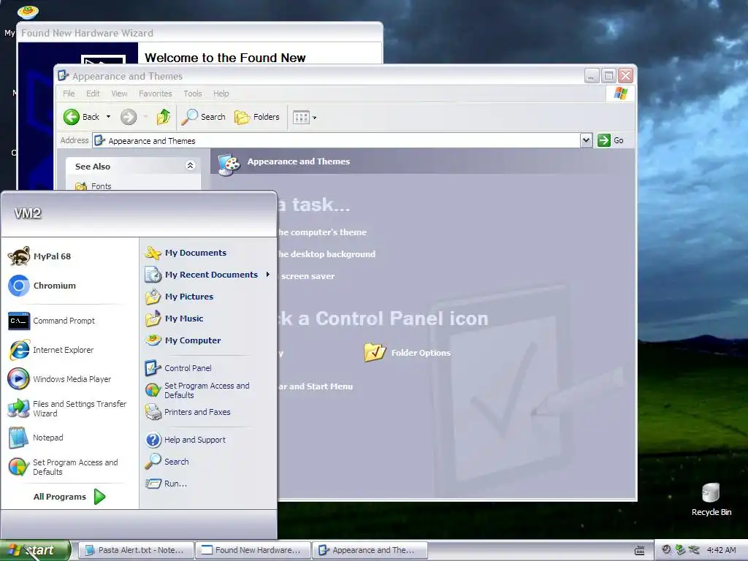This screenshot has width=748, height=561.
Task: Open Address bar dropdown arrow
Action: 587,140
